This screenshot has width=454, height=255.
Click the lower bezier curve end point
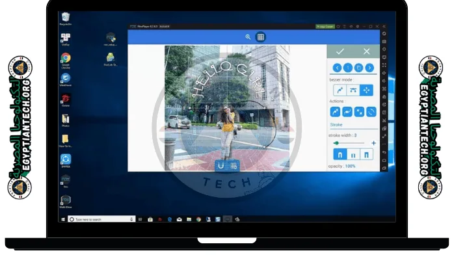click(264, 147)
